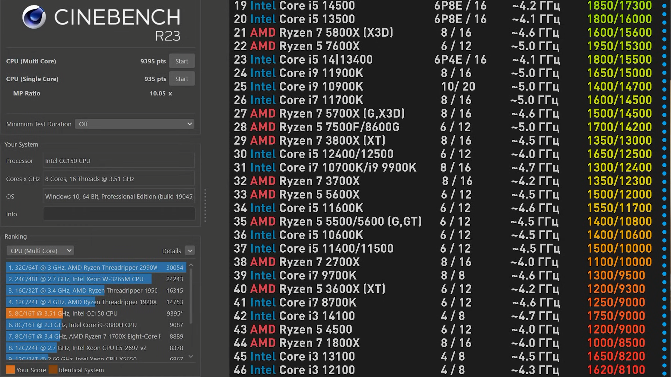Start the CPU (Multi Core) test
This screenshot has height=377, width=671.
pyautogui.click(x=181, y=61)
